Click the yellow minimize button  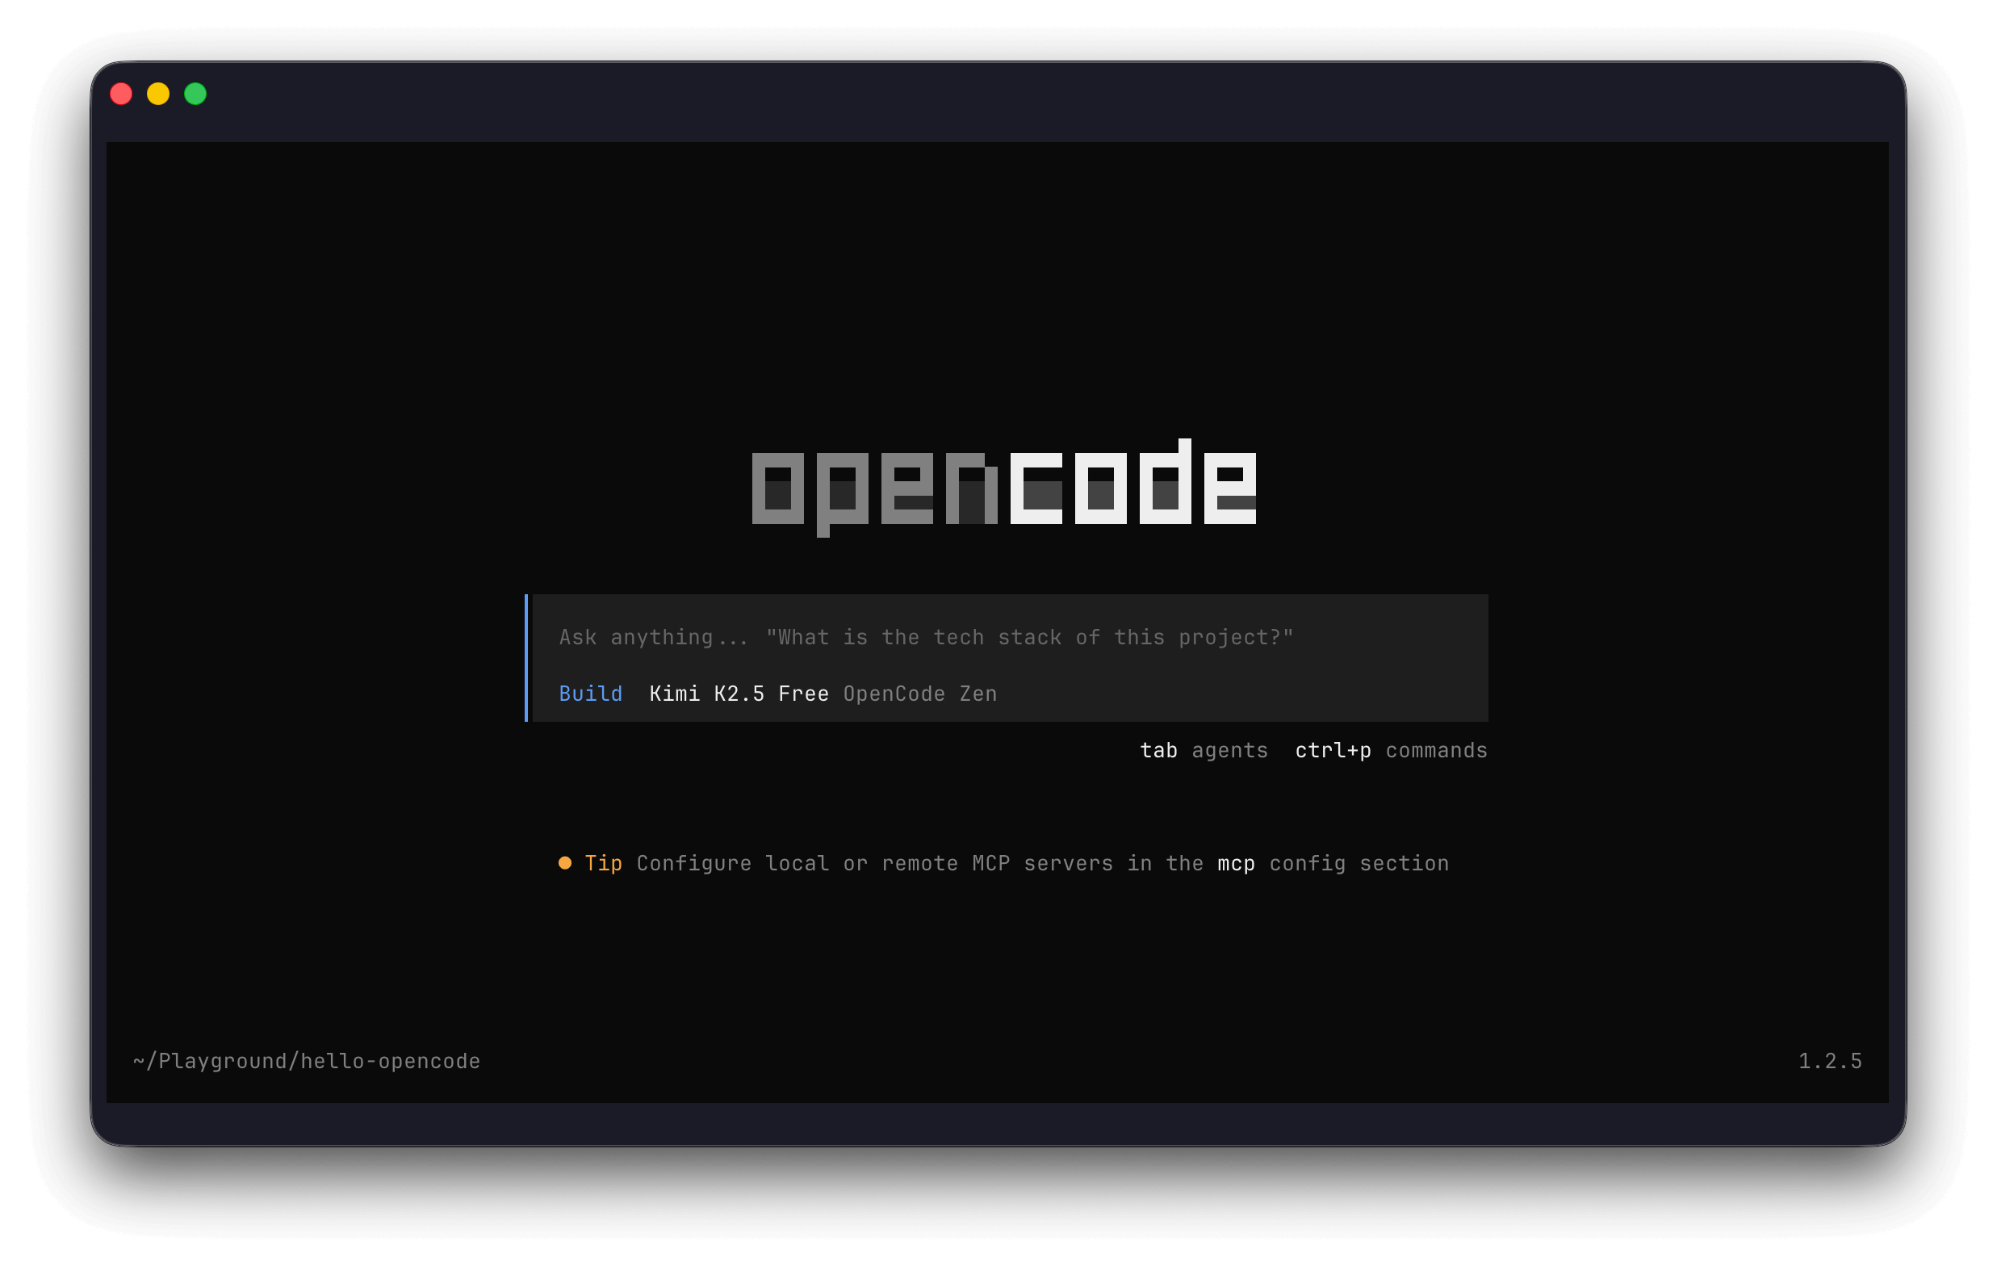click(x=158, y=93)
